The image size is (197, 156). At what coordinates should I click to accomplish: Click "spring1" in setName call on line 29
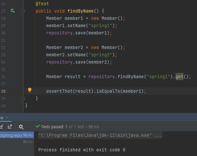[100, 26]
